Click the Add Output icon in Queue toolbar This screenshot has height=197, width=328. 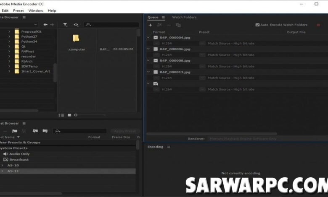click(x=159, y=25)
